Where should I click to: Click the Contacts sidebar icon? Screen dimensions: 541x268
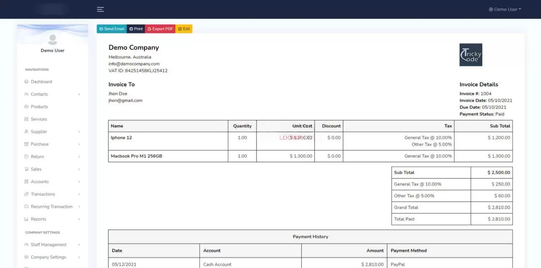pyautogui.click(x=27, y=94)
